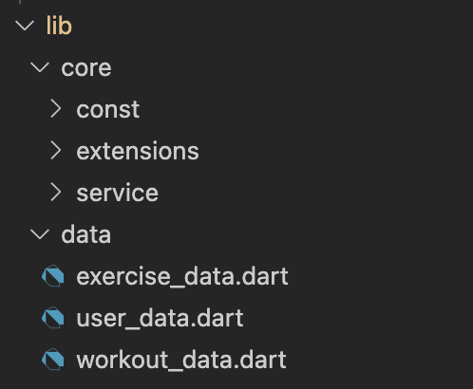This screenshot has width=473, height=389.
Task: Open the exercise_data.dart file
Action: click(x=182, y=277)
